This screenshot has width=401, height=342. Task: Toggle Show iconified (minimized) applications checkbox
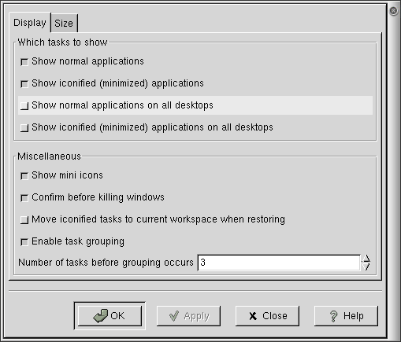coord(24,84)
